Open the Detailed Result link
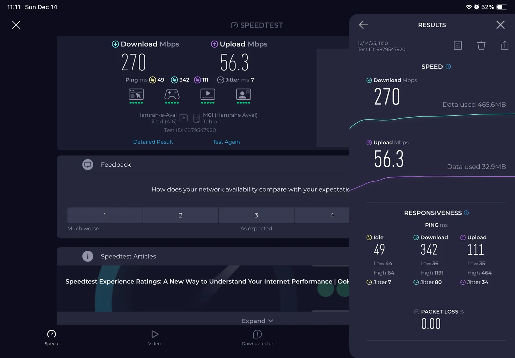This screenshot has width=515, height=358. point(153,142)
